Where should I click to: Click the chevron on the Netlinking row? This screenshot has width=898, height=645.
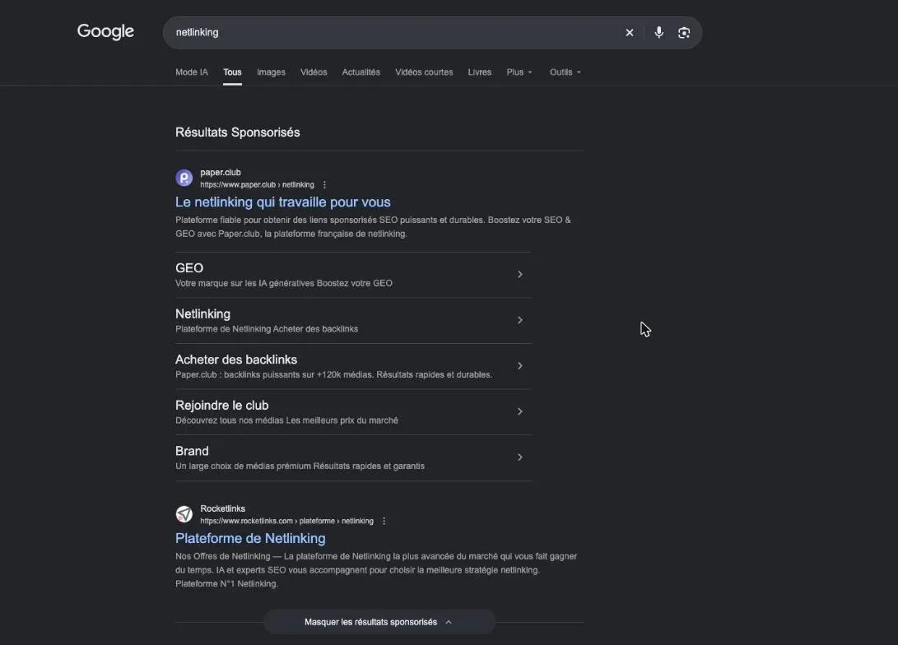click(520, 320)
